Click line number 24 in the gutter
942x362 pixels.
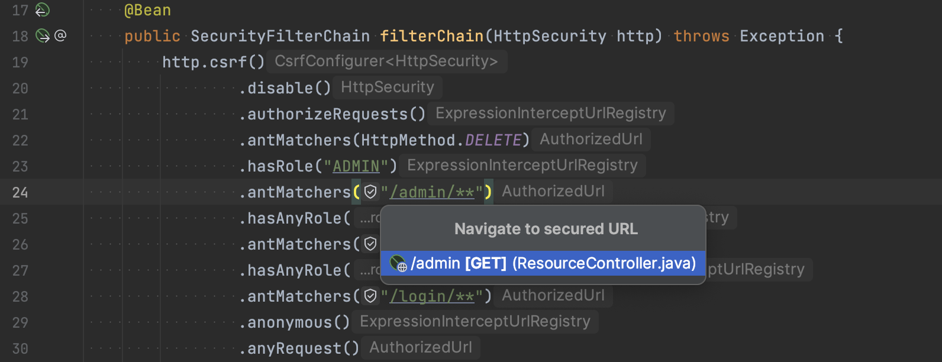point(20,192)
